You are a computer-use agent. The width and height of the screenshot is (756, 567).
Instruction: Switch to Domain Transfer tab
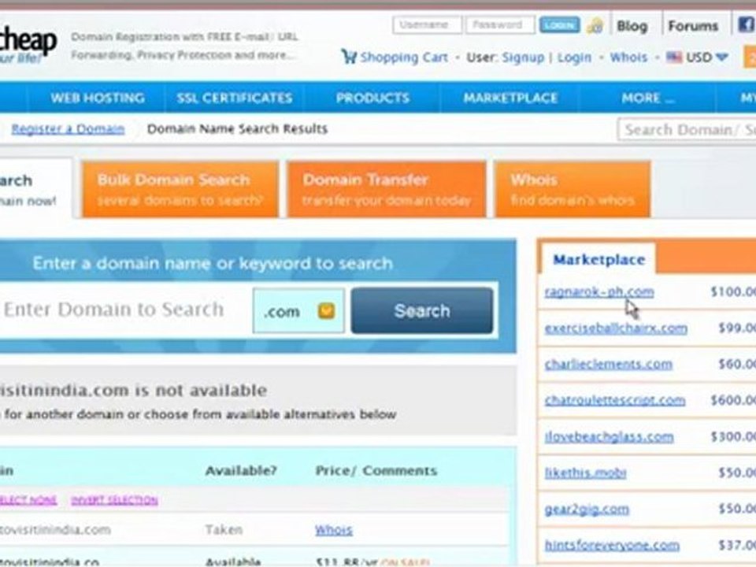(386, 189)
